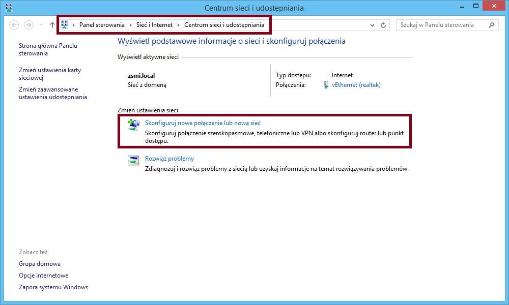509x305 pixels.
Task: Expand the chevron after Panel sterowania breadcrumb
Action: pos(130,25)
